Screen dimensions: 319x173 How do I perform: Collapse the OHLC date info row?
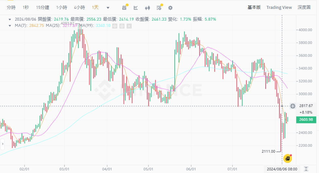(x=10, y=19)
